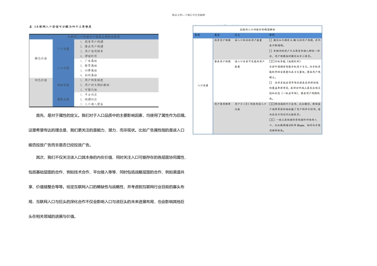Click the line starting '安卓系统应用市场目前在安卓移动端'
377x266 pixels.
pos(294,83)
